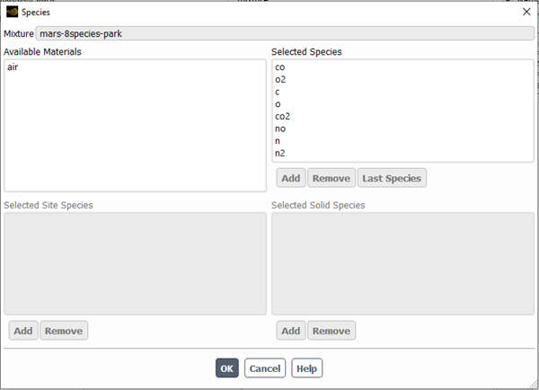Select o2 in Selected Species list
Screen dimensions: 539x390
(280, 80)
